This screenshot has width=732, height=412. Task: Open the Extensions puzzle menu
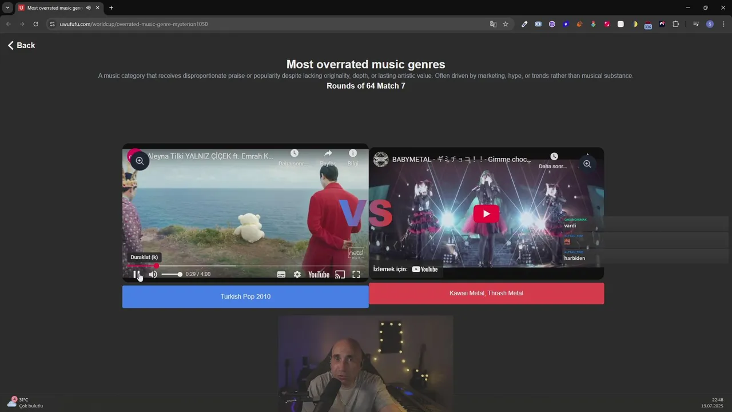(x=675, y=24)
